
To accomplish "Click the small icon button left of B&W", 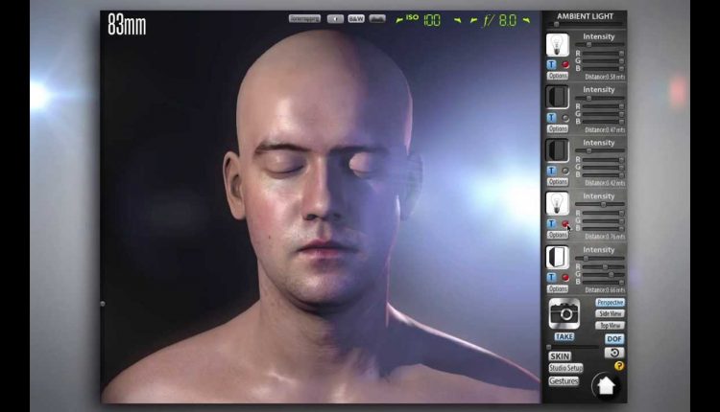I will click(335, 19).
